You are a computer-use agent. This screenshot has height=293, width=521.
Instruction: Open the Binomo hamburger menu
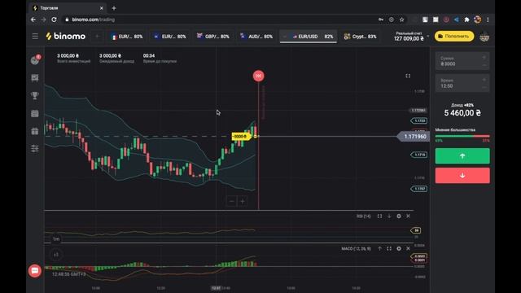(x=35, y=36)
